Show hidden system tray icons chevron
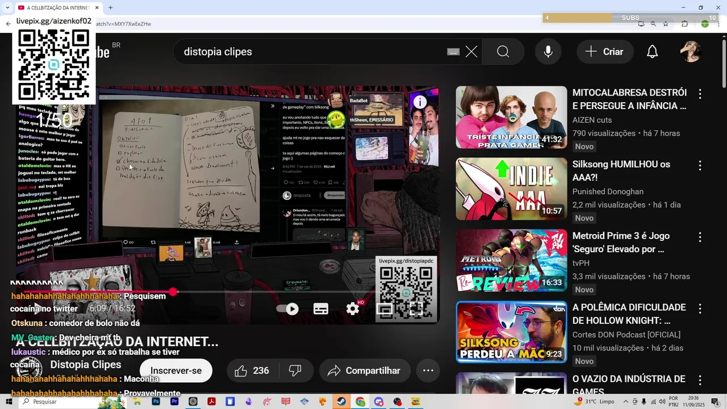Image resolution: width=727 pixels, height=409 pixels. point(626,402)
